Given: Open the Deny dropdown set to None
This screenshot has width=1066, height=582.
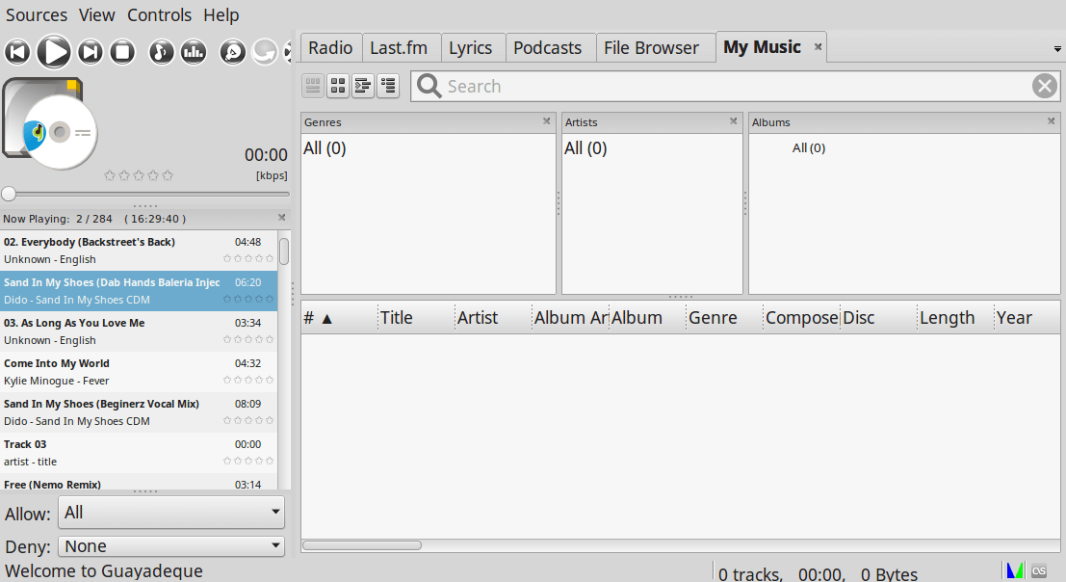Looking at the screenshot, I should pyautogui.click(x=171, y=546).
